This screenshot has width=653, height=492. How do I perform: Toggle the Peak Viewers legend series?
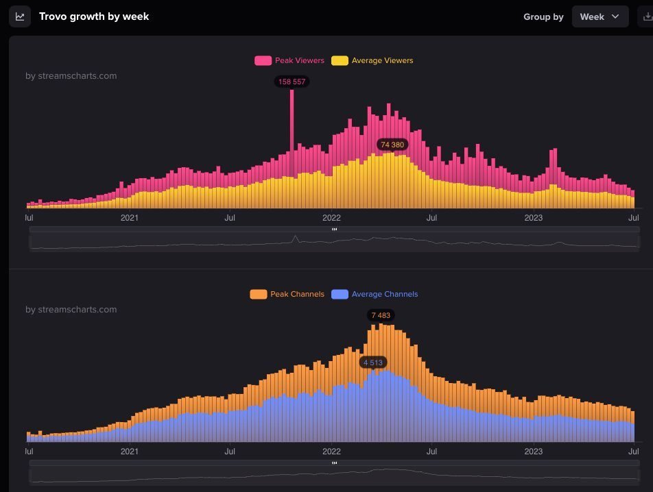click(x=289, y=61)
